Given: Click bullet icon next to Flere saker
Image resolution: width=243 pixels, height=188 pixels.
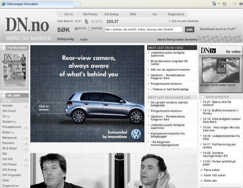Looking at the screenshot, I should click(202, 170).
